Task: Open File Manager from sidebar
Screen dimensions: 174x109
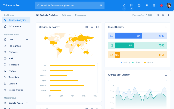Action: coord(16,46)
